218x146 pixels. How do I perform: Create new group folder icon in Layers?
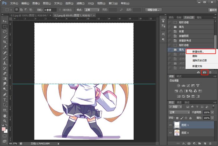pyautogui.click(x=200, y=144)
